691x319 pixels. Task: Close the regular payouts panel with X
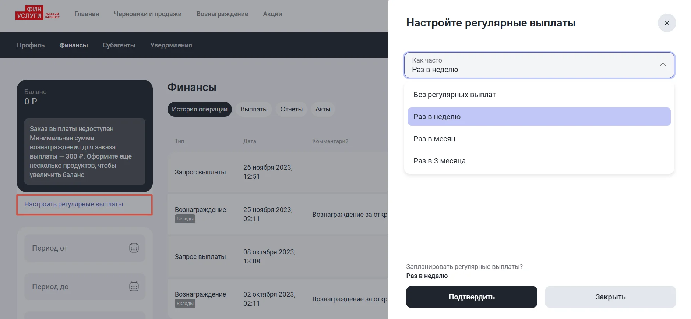[667, 23]
